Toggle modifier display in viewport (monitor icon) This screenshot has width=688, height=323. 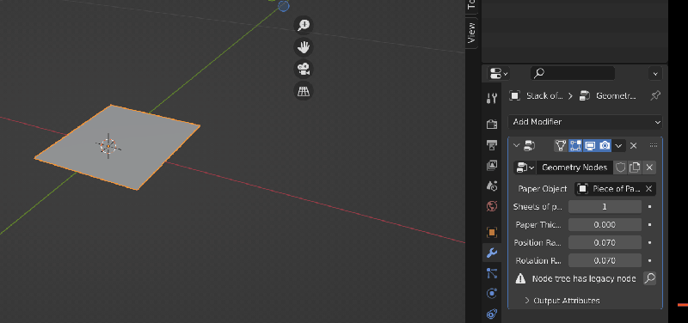pos(590,145)
